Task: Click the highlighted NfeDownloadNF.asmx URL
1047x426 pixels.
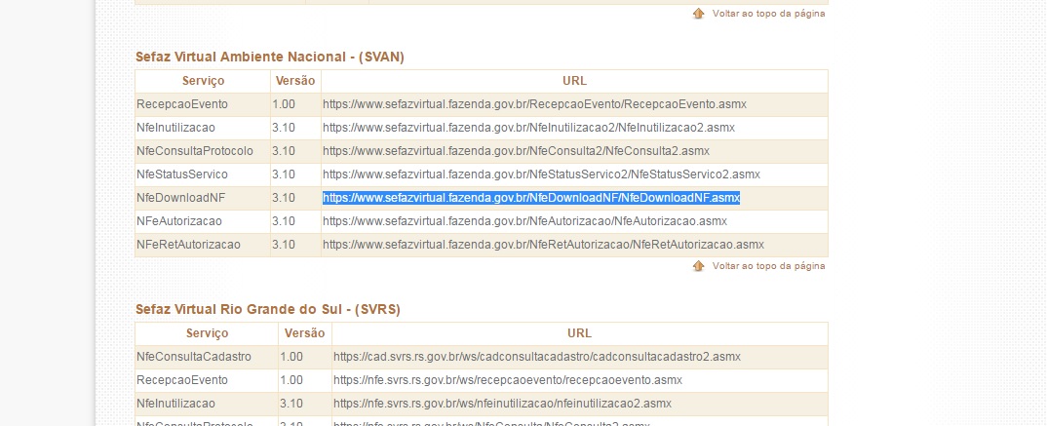Action: click(531, 198)
